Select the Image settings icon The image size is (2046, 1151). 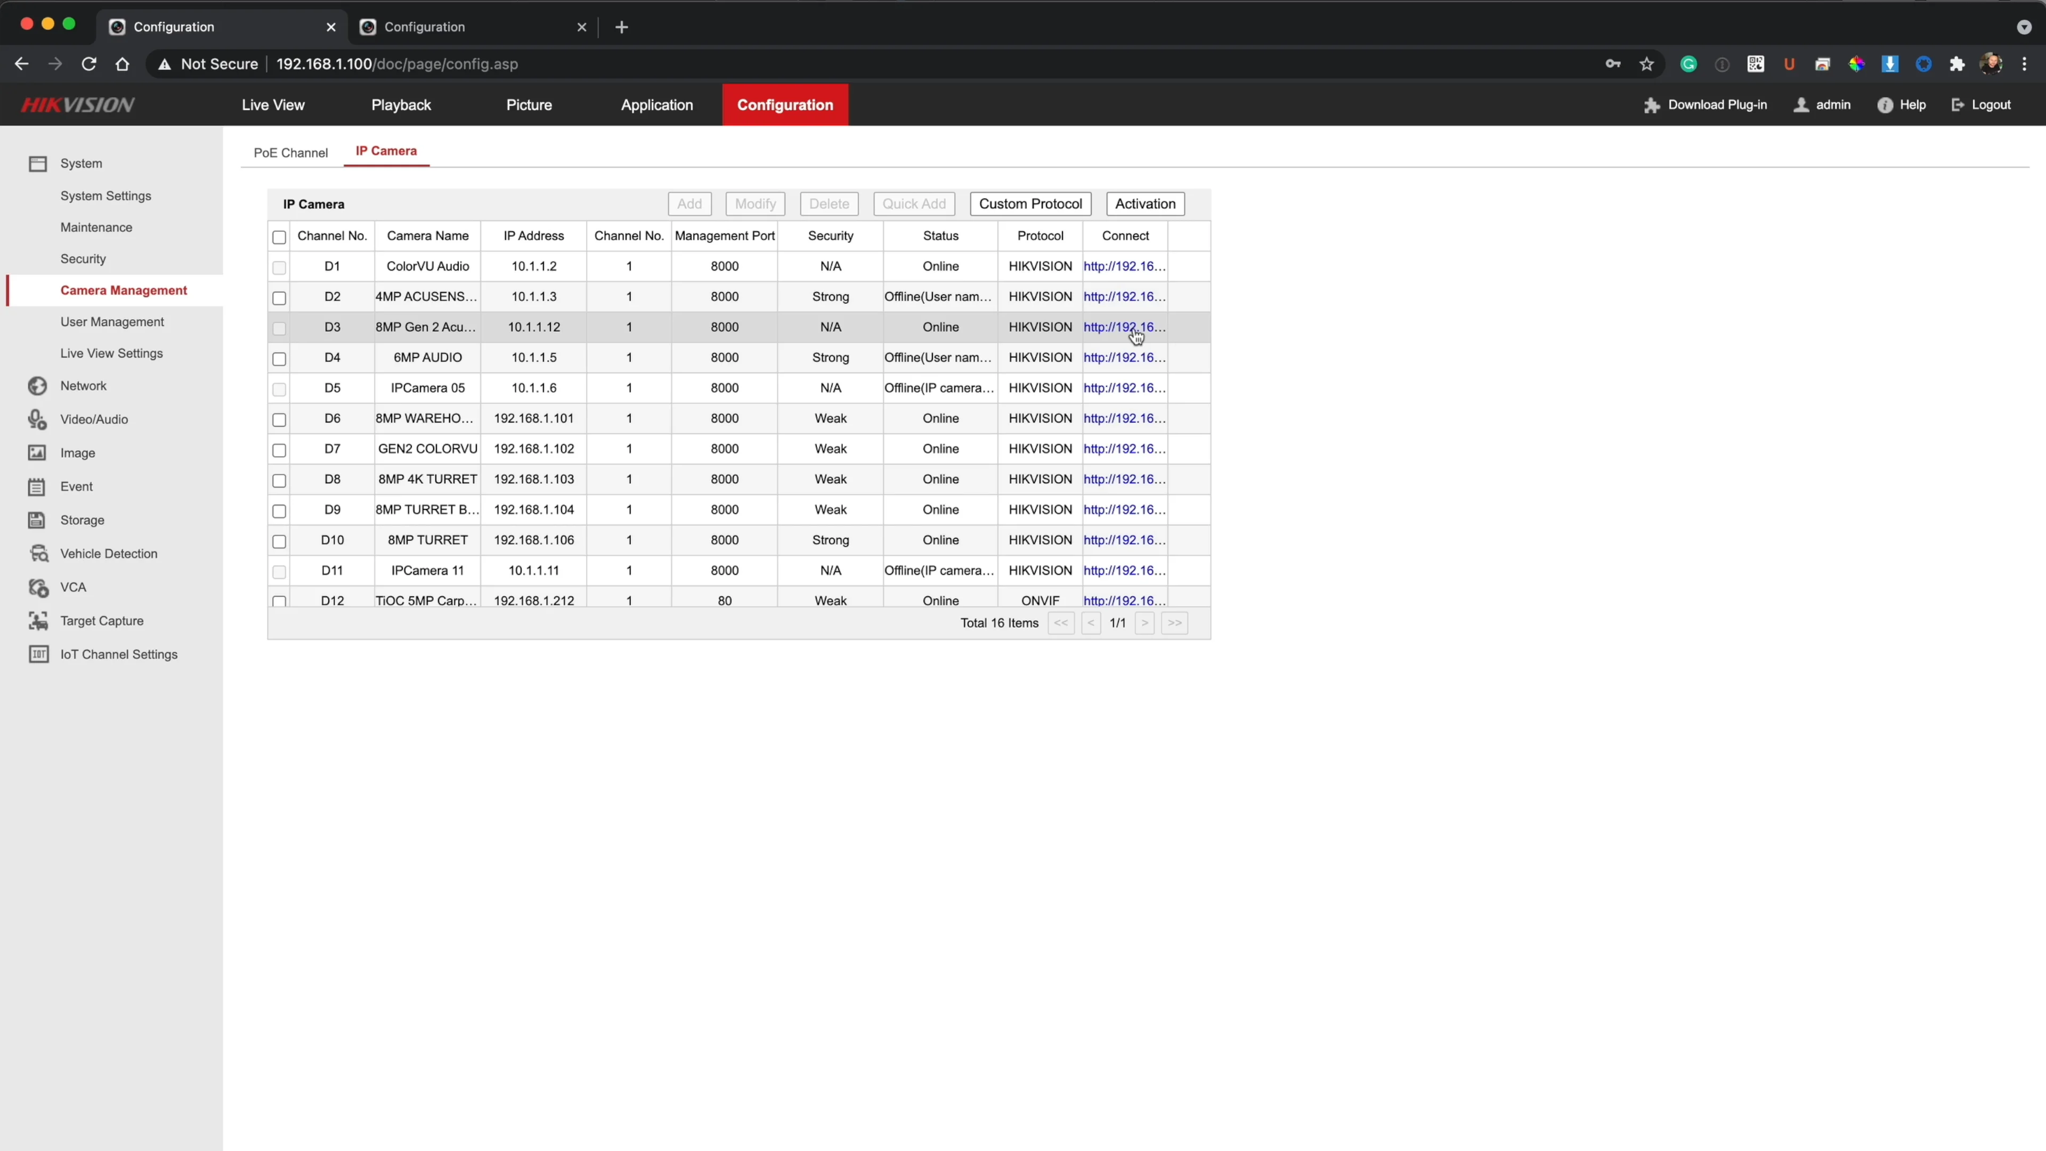pyautogui.click(x=37, y=453)
